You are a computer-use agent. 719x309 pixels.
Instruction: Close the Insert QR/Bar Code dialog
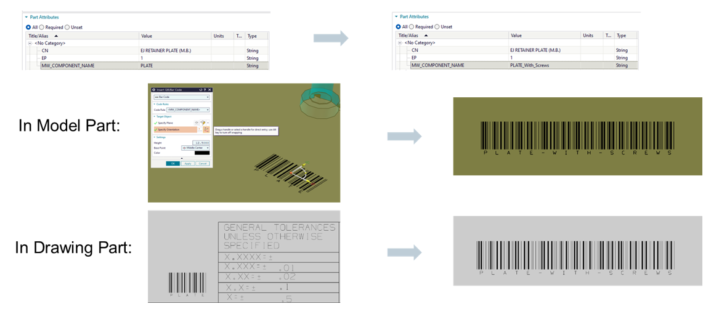coord(209,90)
